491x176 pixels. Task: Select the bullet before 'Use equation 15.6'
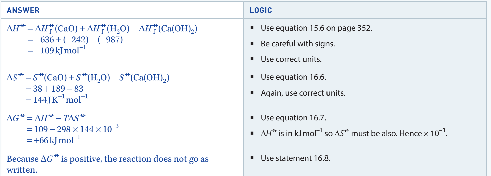coord(252,28)
